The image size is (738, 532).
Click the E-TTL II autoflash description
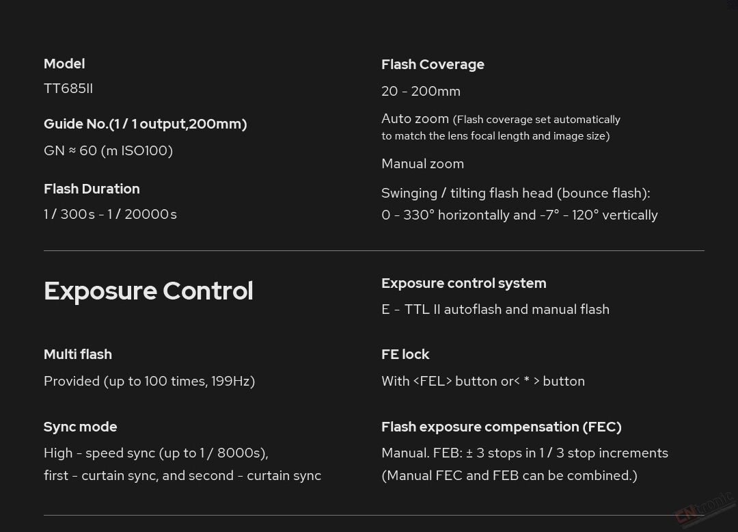point(495,309)
